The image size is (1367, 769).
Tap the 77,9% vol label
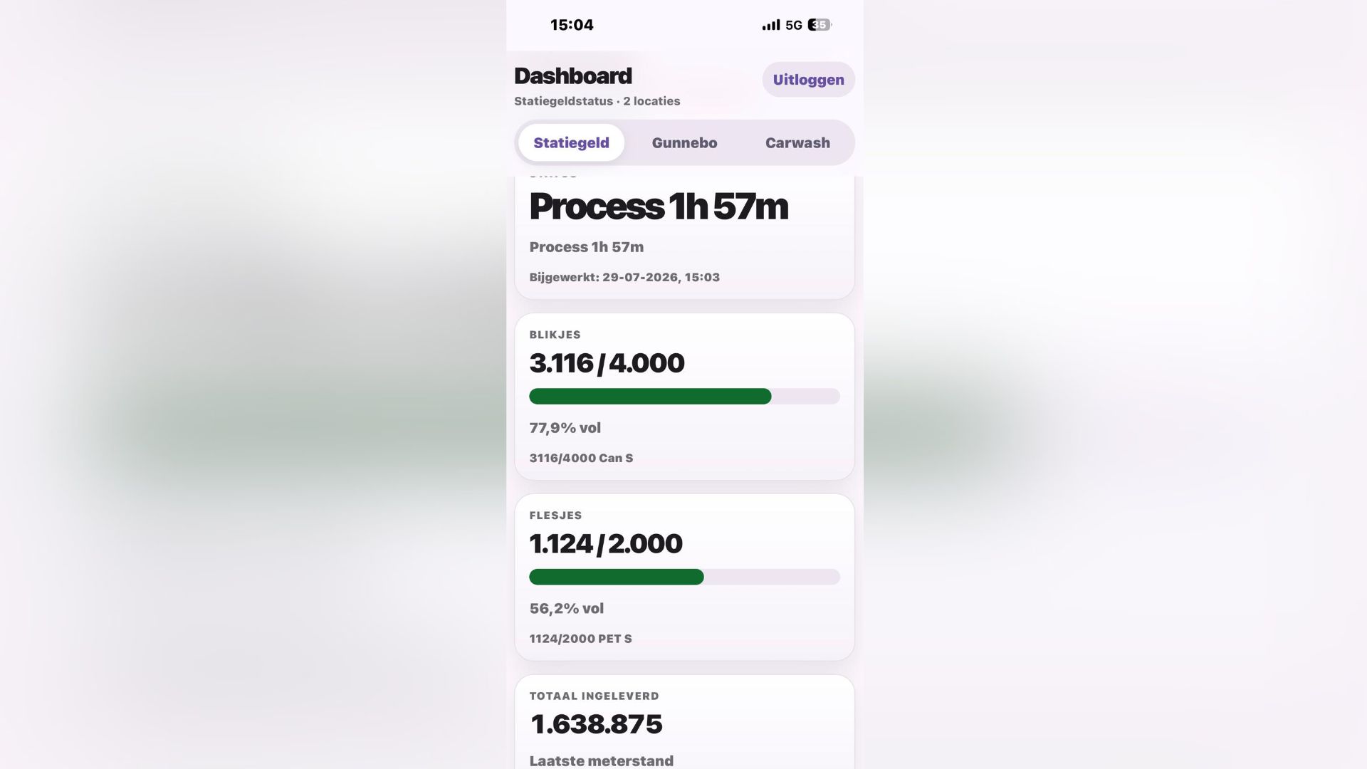pyautogui.click(x=565, y=428)
